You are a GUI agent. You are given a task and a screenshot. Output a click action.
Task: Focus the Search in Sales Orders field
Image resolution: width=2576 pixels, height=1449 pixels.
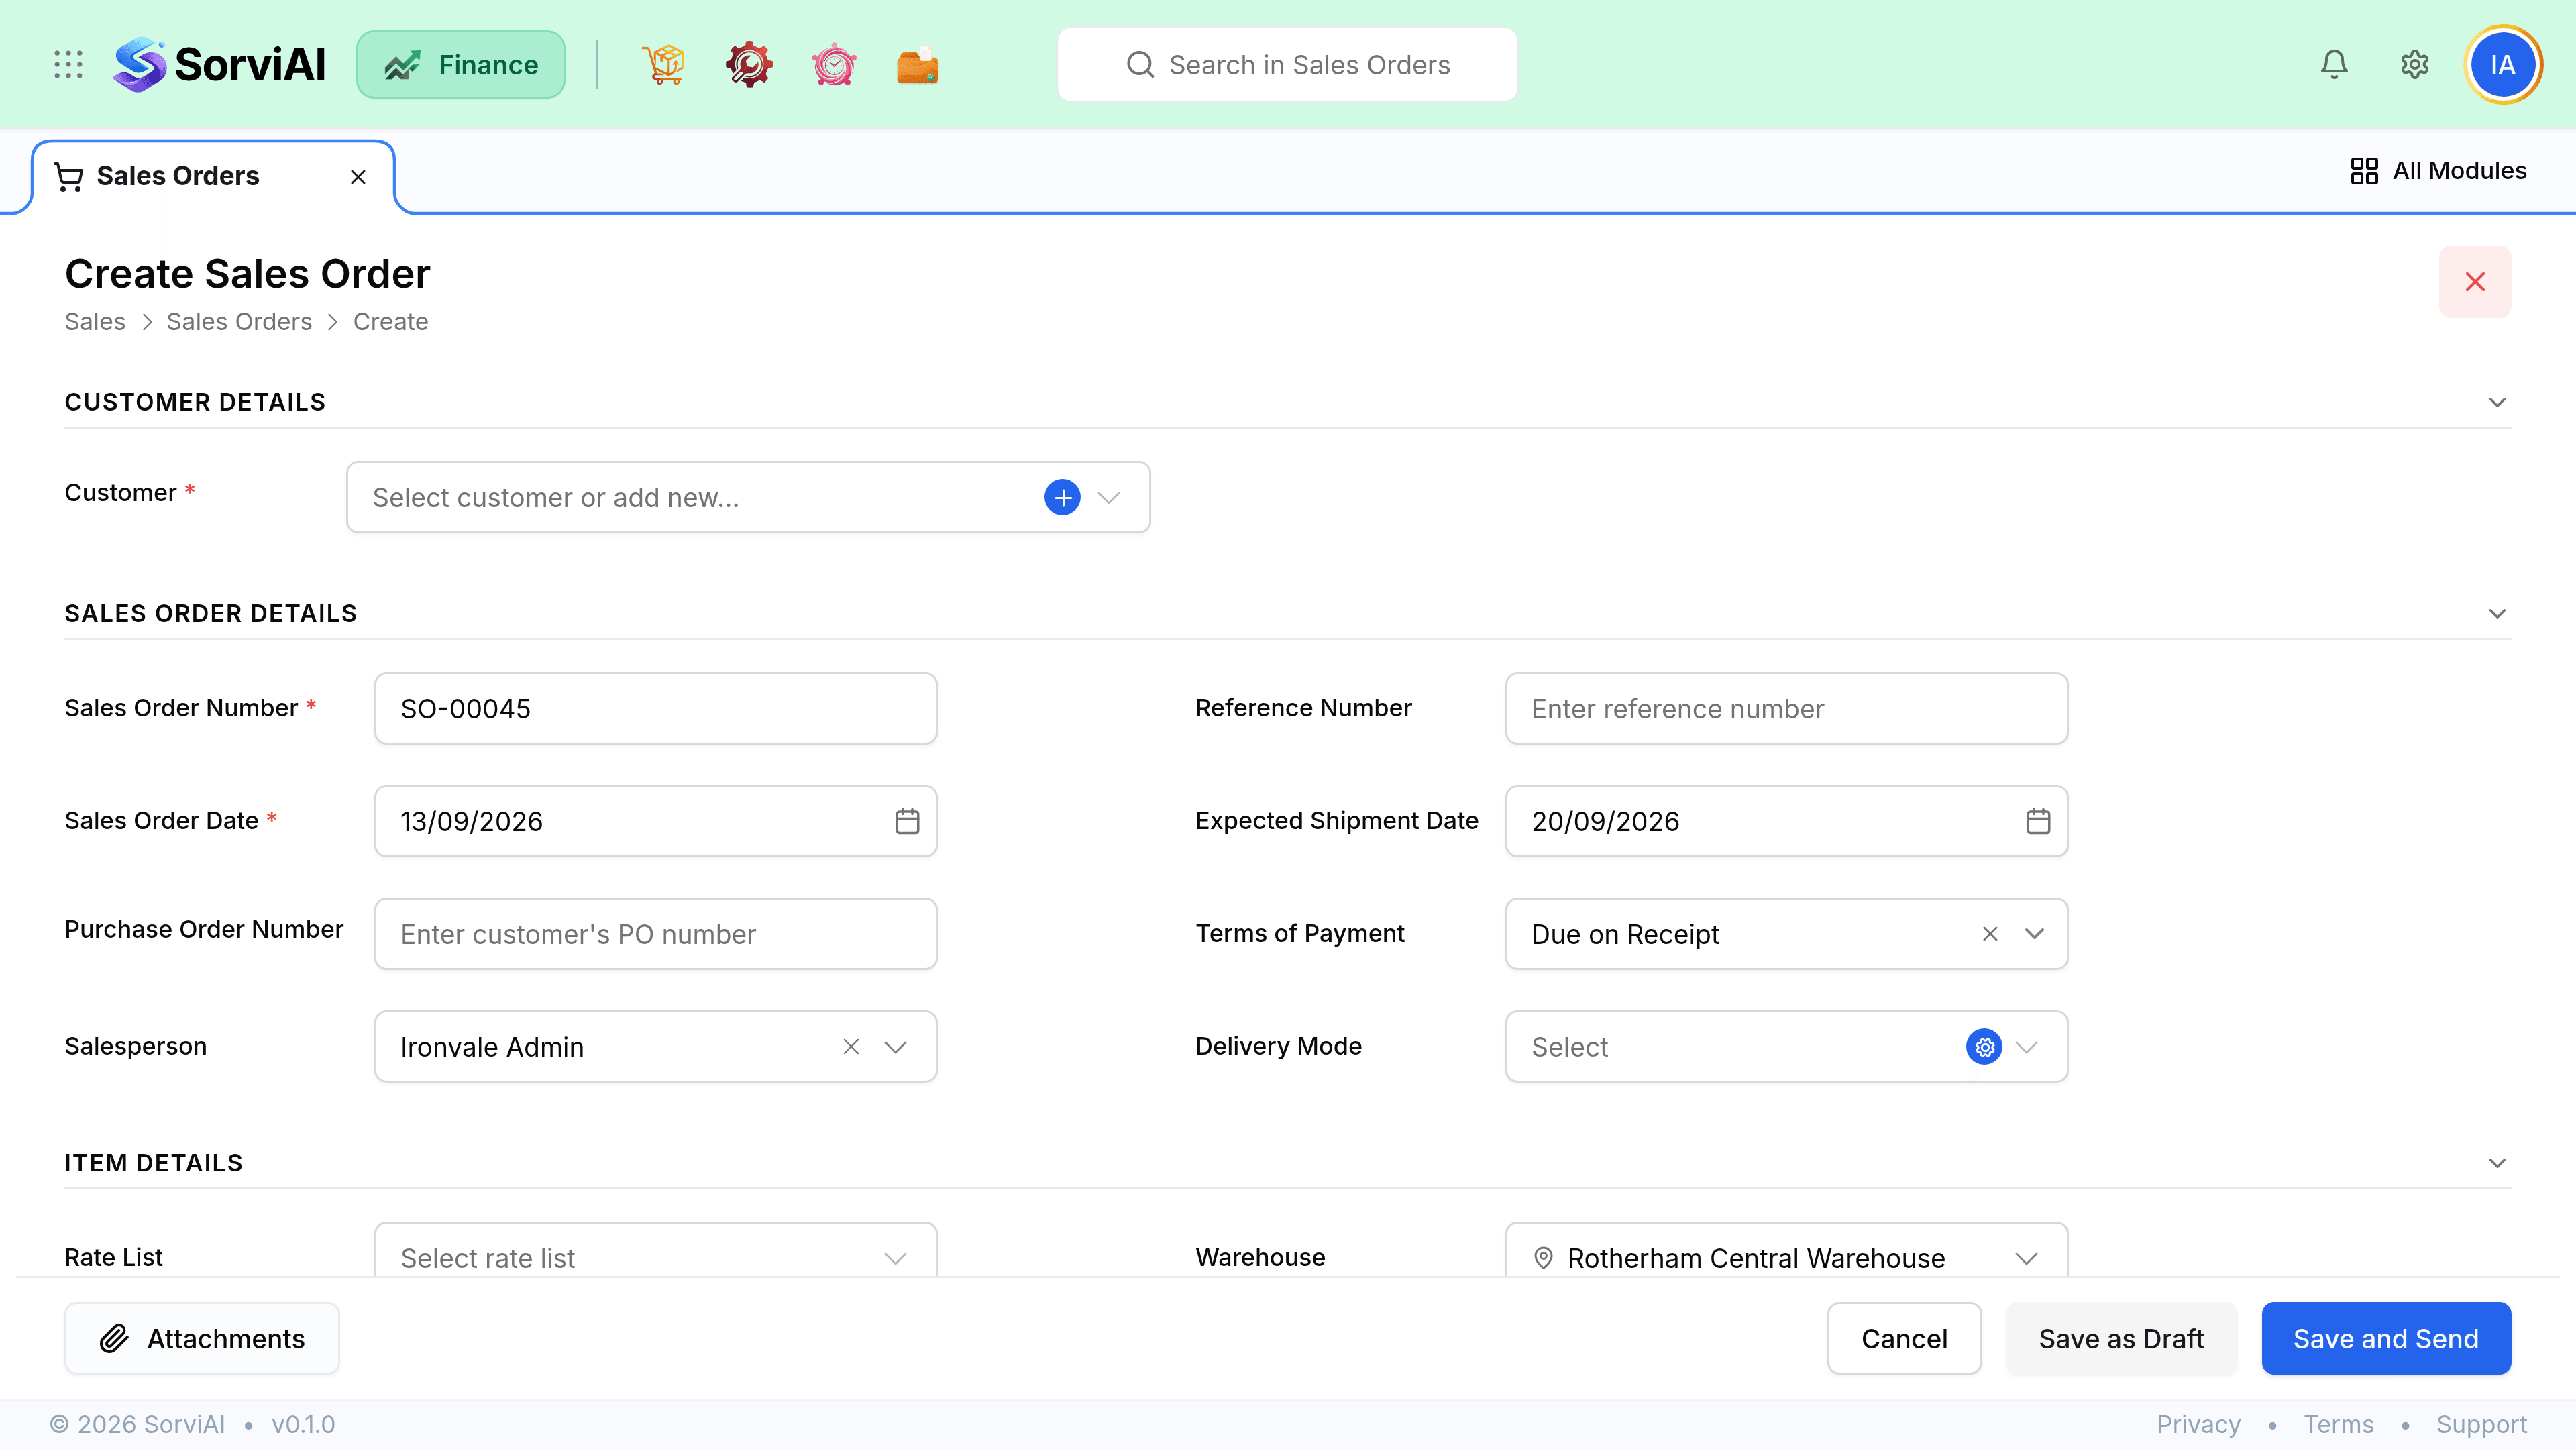(x=1287, y=65)
